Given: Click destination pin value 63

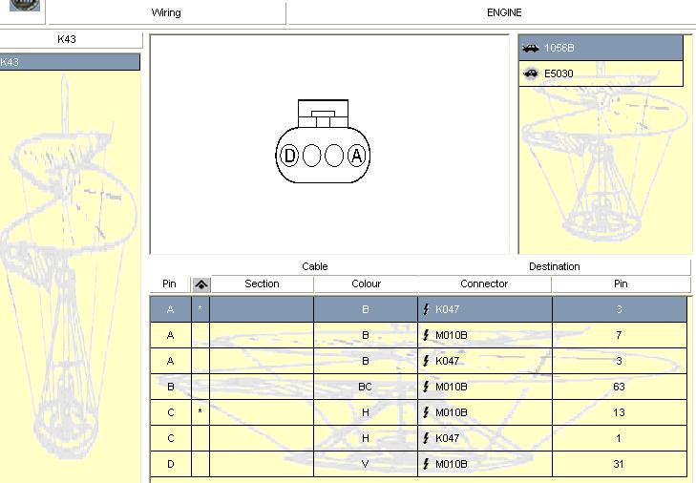Looking at the screenshot, I should pos(619,387).
